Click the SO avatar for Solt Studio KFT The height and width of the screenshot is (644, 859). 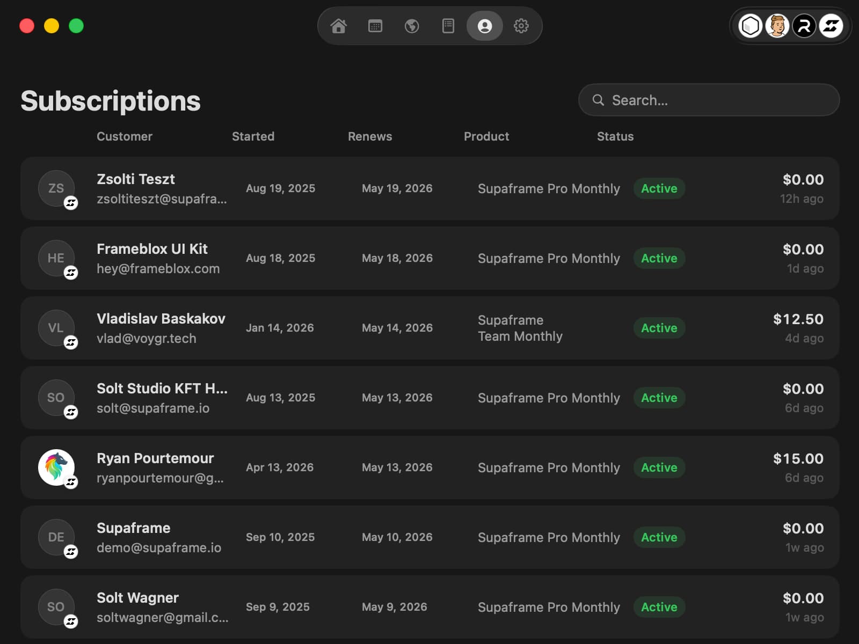56,398
